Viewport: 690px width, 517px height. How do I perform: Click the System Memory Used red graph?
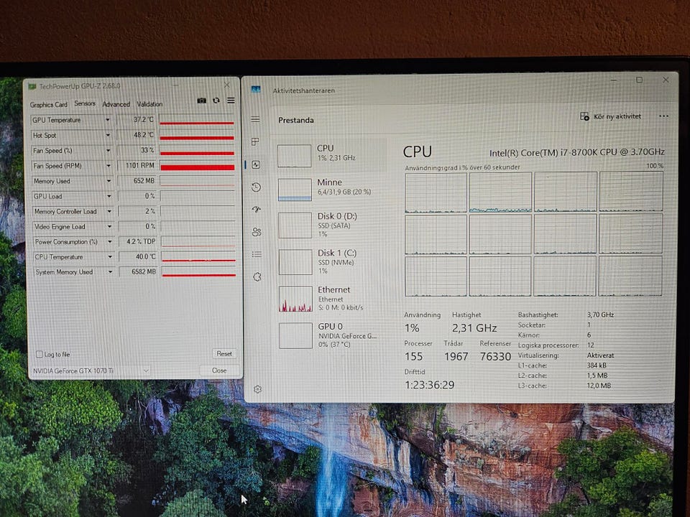pyautogui.click(x=199, y=271)
